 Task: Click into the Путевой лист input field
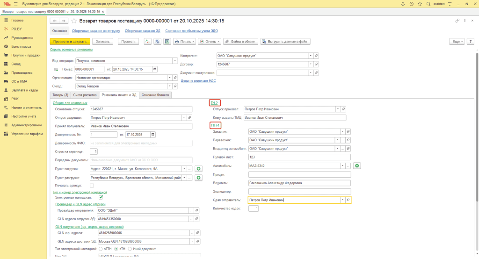[x=299, y=157]
